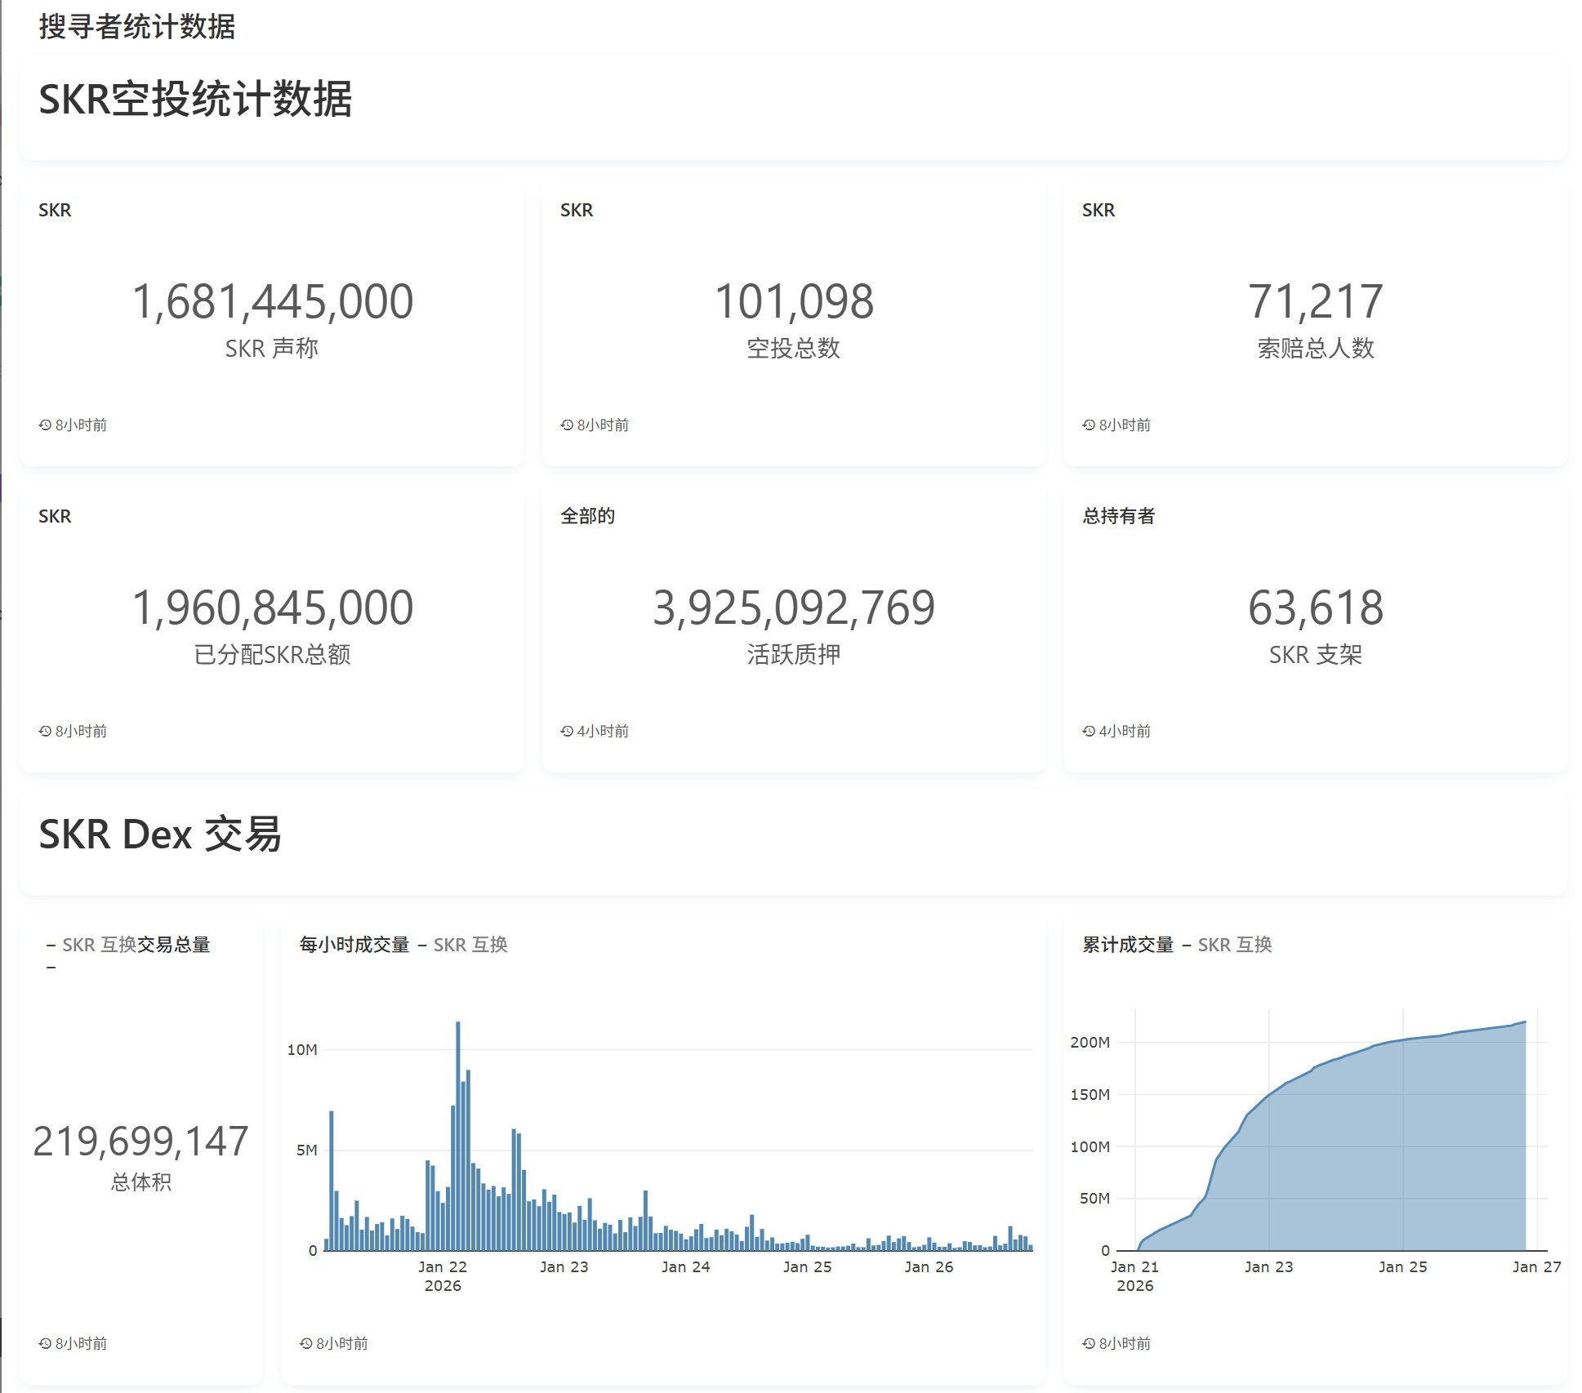Click Jan 25 gridline on cumulative chart

click(x=1402, y=1143)
